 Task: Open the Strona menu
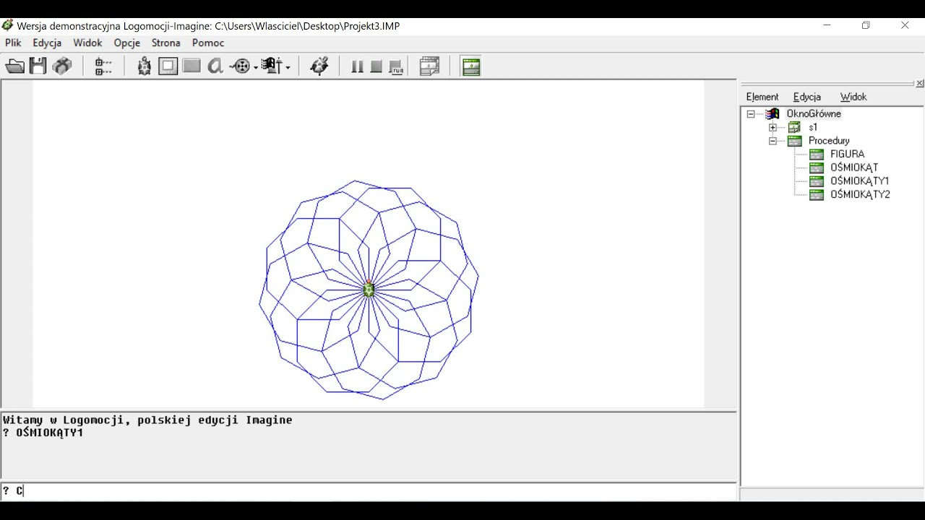[166, 43]
